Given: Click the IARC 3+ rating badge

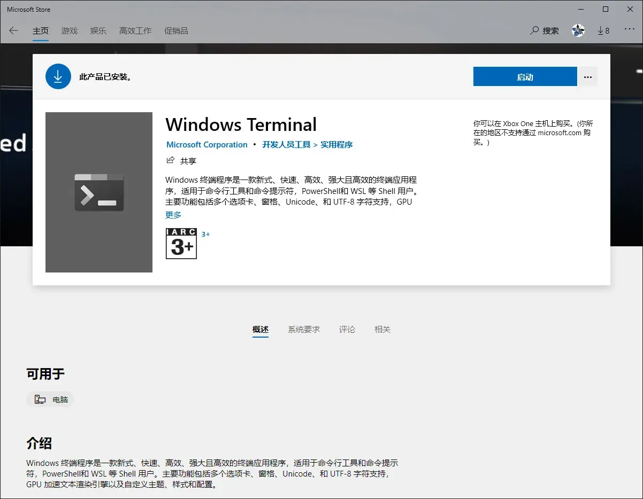Looking at the screenshot, I should 181,244.
